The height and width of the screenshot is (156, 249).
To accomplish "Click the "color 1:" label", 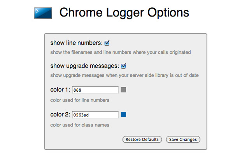I will pos(60,90).
